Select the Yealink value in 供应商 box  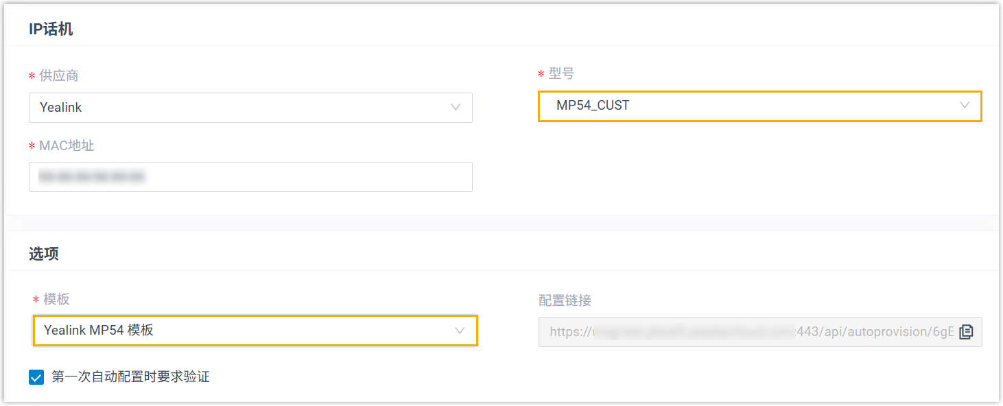click(x=61, y=108)
